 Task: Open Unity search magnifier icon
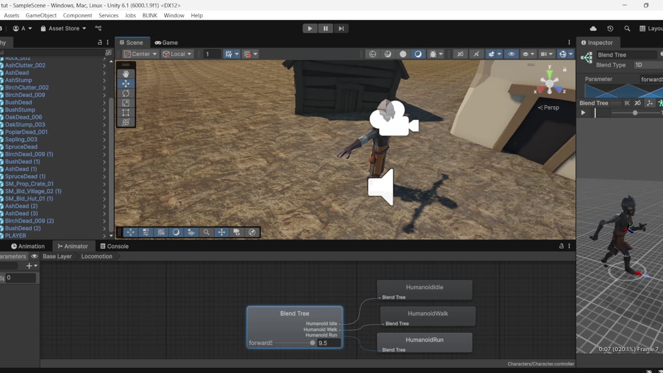627,28
